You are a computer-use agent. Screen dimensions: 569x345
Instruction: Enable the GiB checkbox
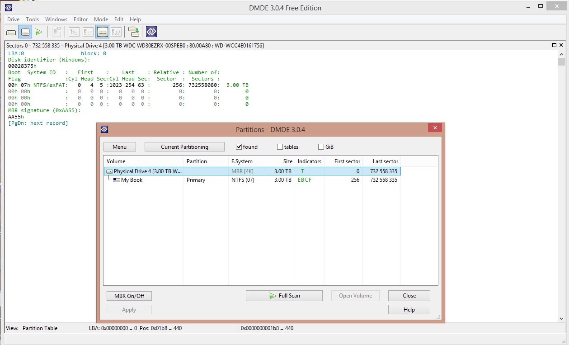tap(321, 147)
